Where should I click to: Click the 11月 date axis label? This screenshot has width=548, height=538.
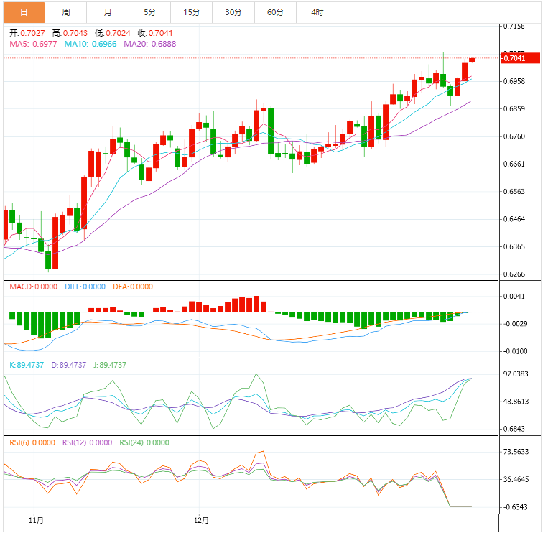click(36, 520)
